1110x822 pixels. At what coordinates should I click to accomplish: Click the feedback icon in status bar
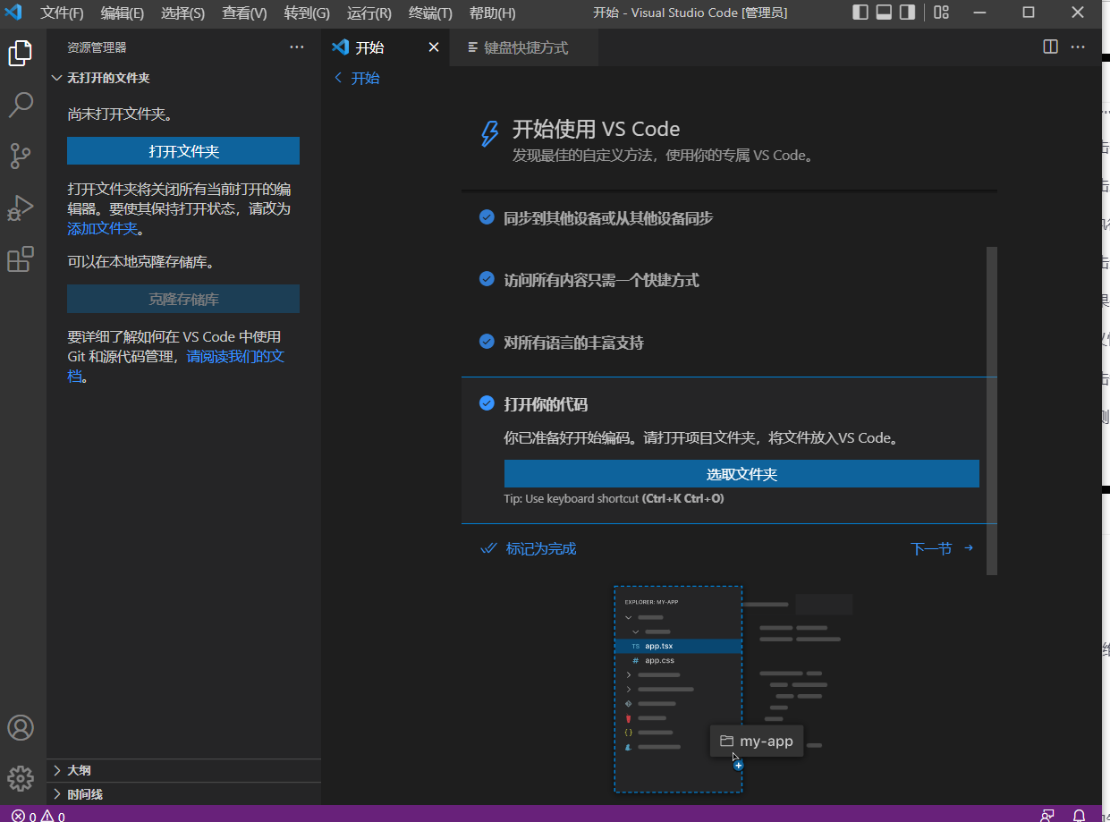tap(1047, 816)
